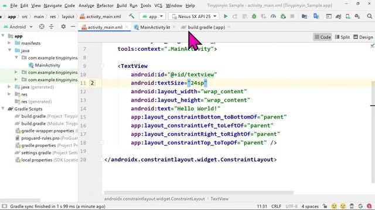Click activity_main.xml breadcrumb in navigation bar
375x210 pixels.
(x=101, y=16)
